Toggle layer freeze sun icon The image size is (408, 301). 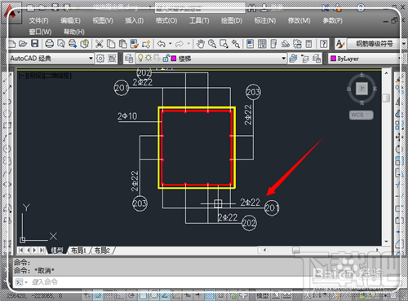(x=149, y=58)
